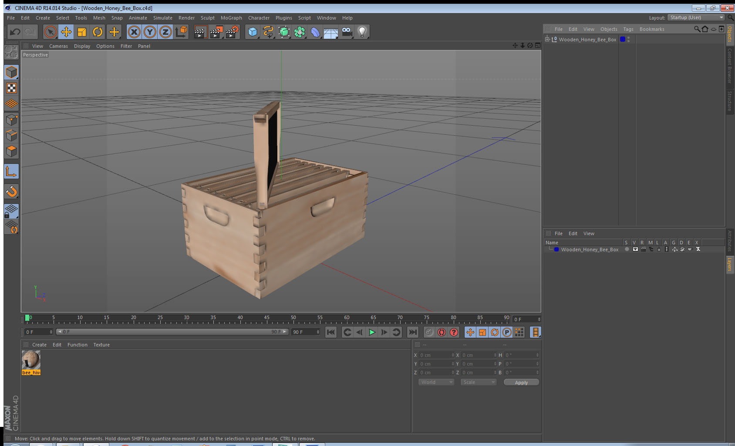Go to end of animation
This screenshot has width=735, height=446.
tap(412, 332)
